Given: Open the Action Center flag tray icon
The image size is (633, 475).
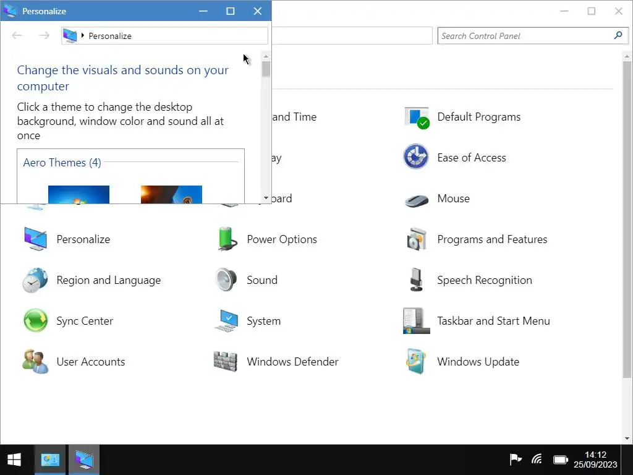Looking at the screenshot, I should [516, 460].
